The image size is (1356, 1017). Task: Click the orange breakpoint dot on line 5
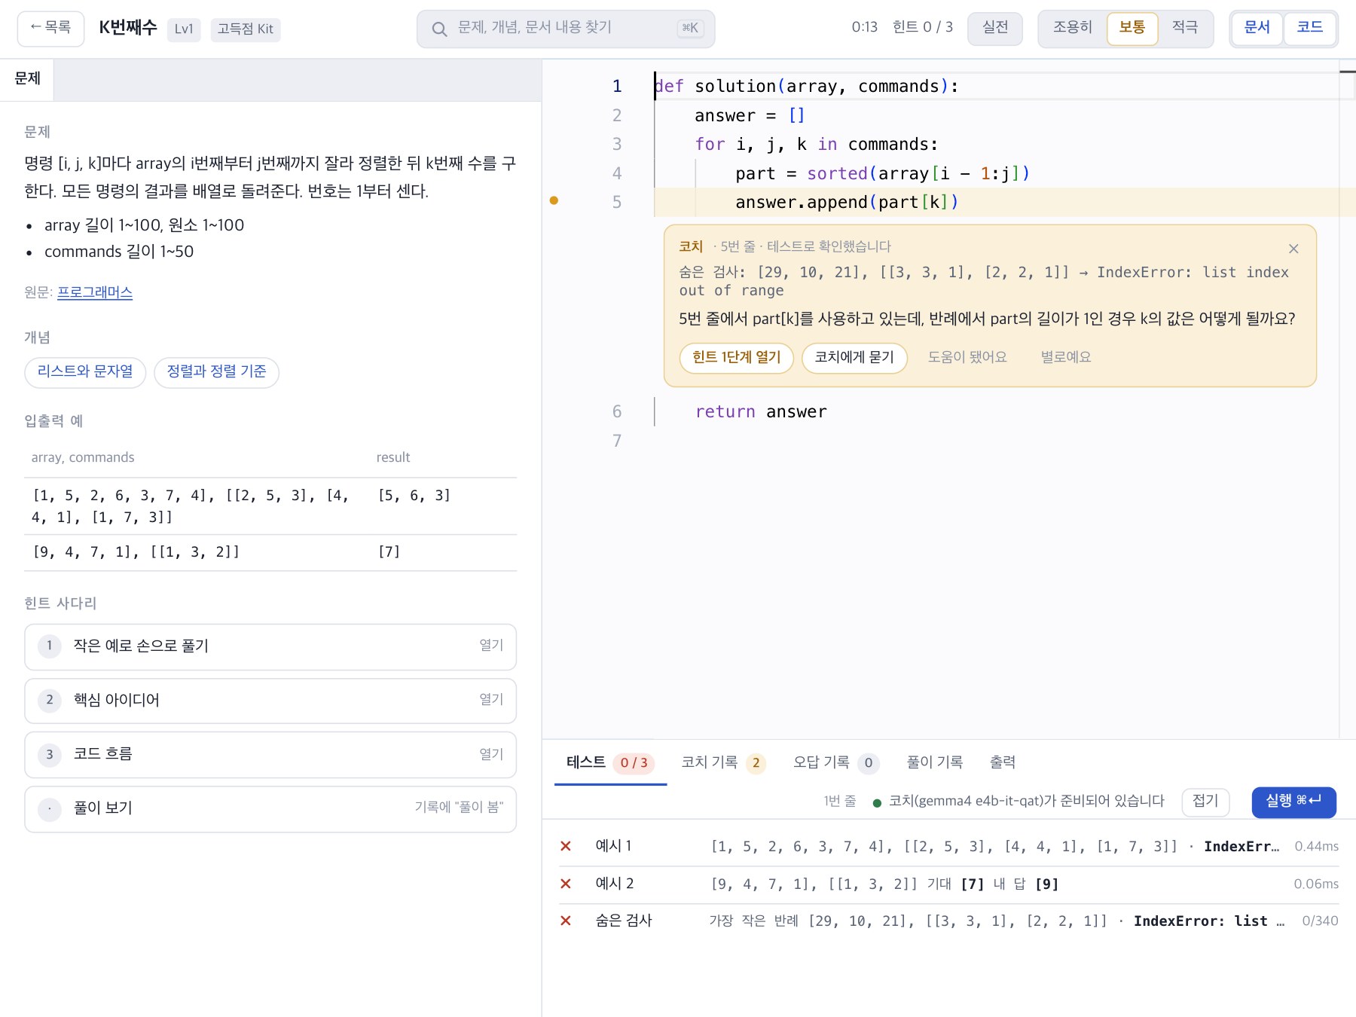pyautogui.click(x=554, y=200)
